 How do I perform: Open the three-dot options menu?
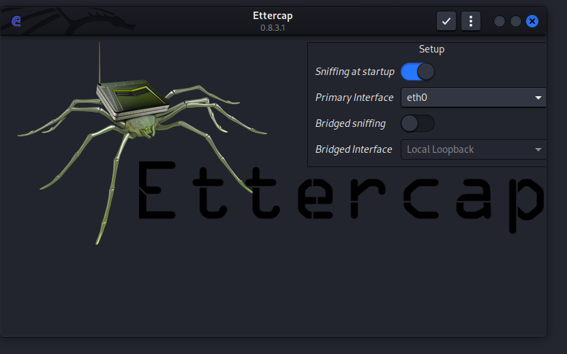471,21
